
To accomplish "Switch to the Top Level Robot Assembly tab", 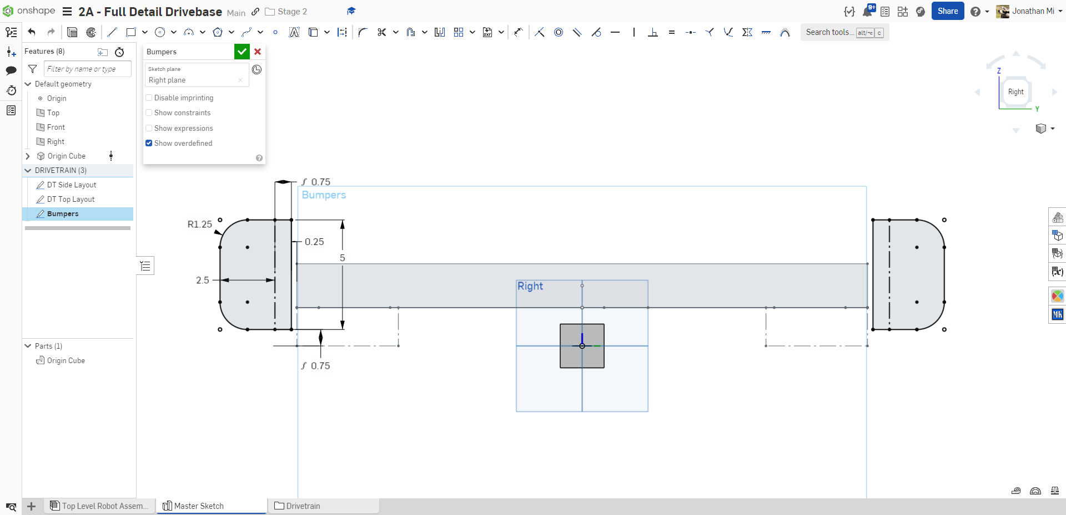I will tap(100, 506).
